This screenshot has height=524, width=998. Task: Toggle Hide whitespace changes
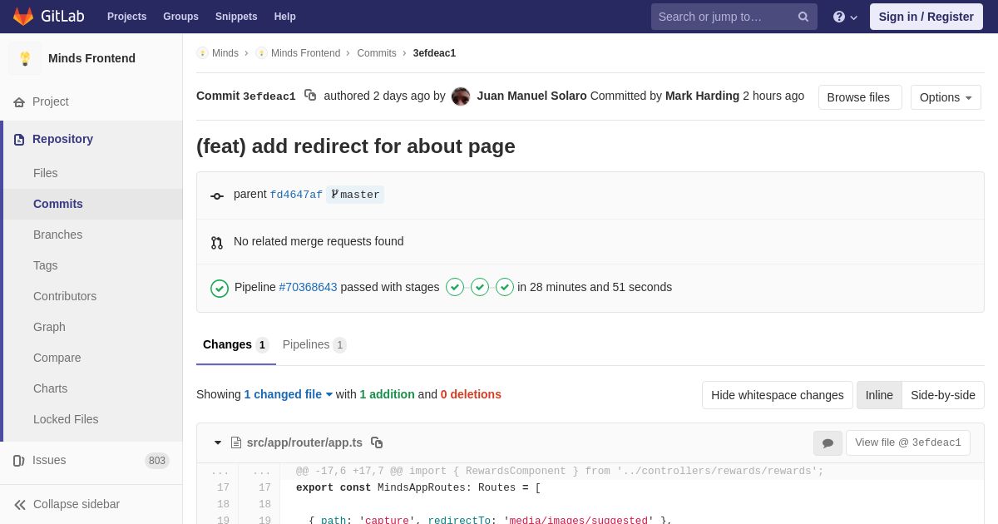click(777, 395)
